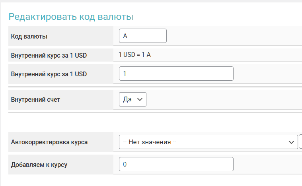
Task: Click the chevron arrow of Автокорректировка курса dropdown
Action: pyautogui.click(x=290, y=142)
